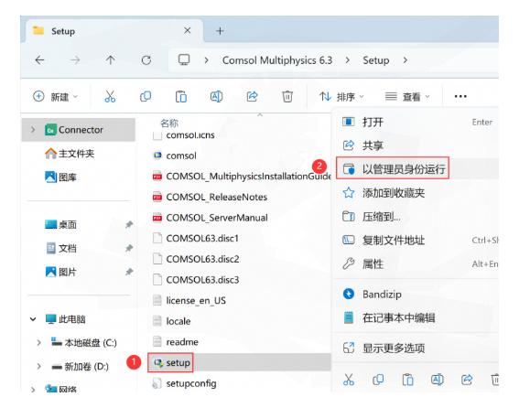Open the 新建 dropdown
The image size is (519, 408).
click(56, 97)
